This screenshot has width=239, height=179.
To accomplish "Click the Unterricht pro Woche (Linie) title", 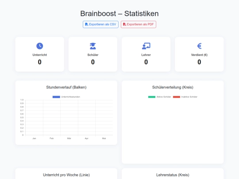I will (66, 175).
